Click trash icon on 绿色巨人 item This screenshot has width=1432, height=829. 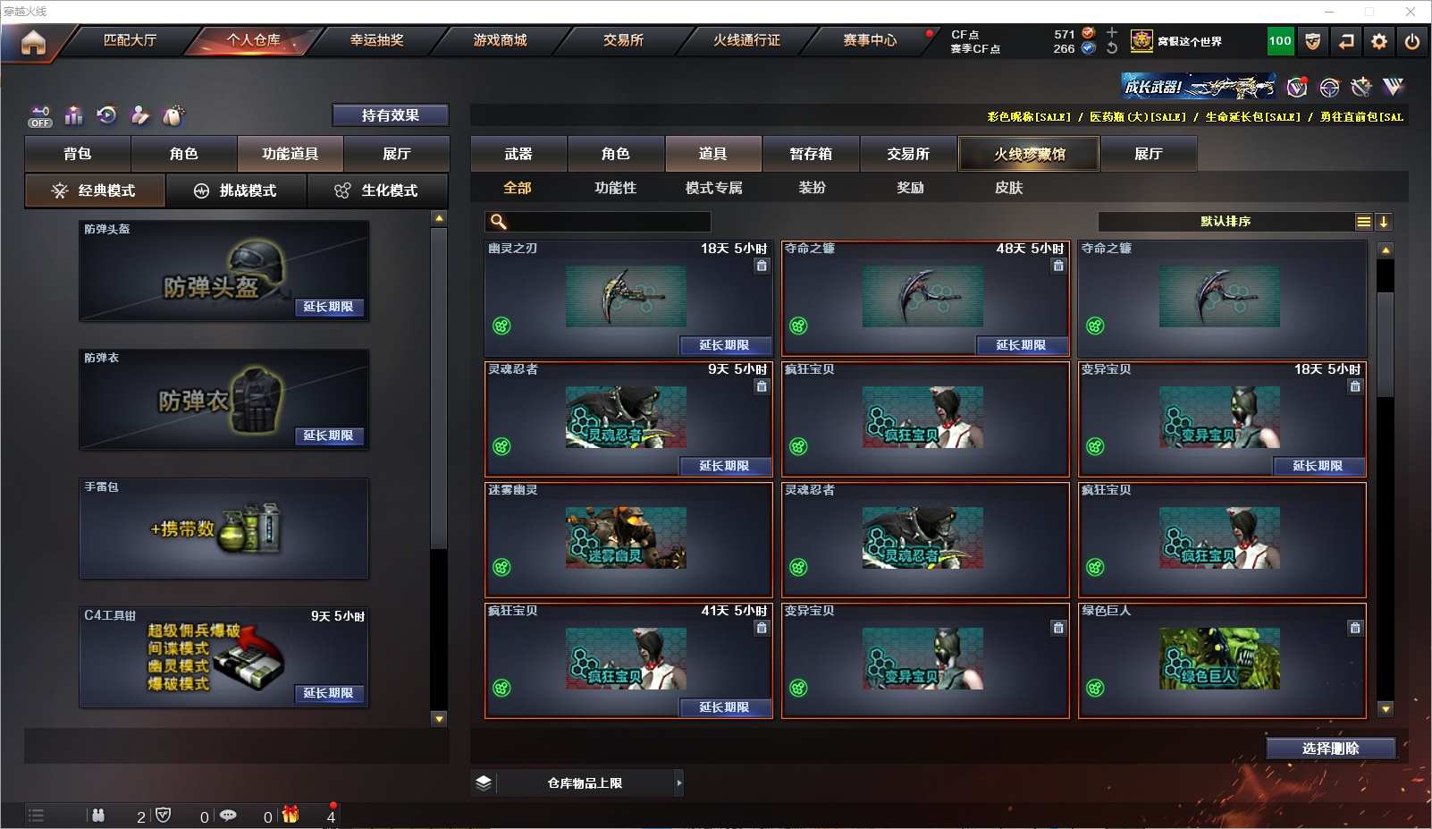pyautogui.click(x=1355, y=628)
